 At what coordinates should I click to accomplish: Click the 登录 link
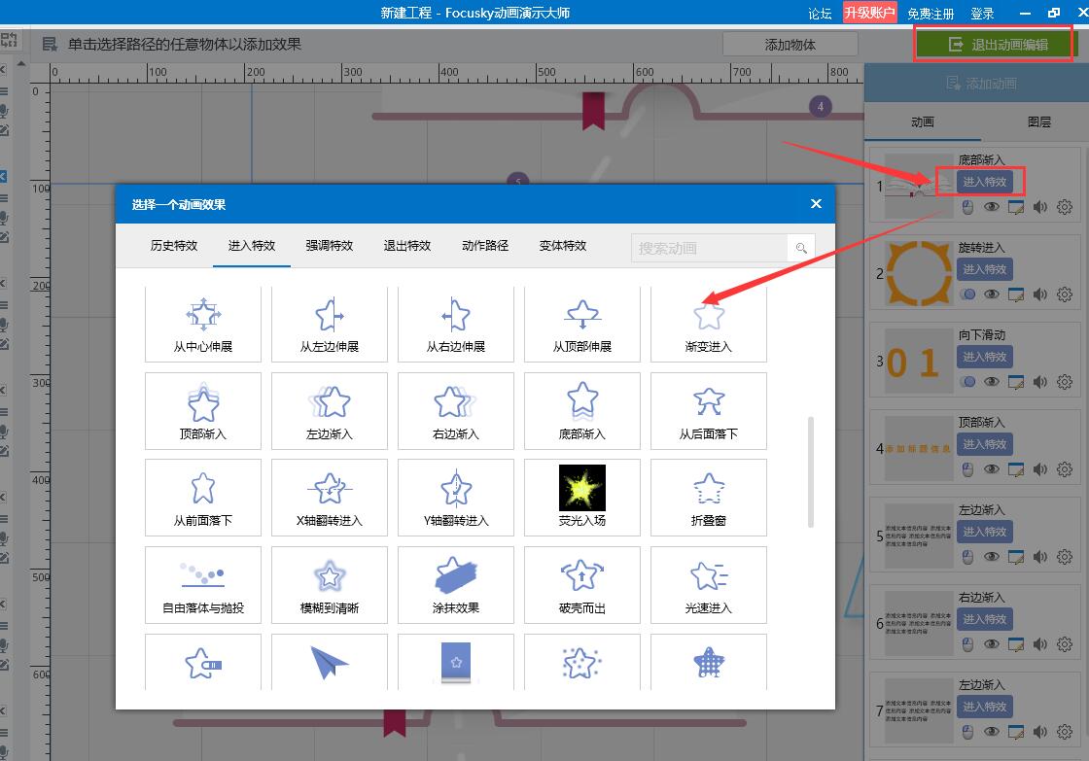click(982, 14)
